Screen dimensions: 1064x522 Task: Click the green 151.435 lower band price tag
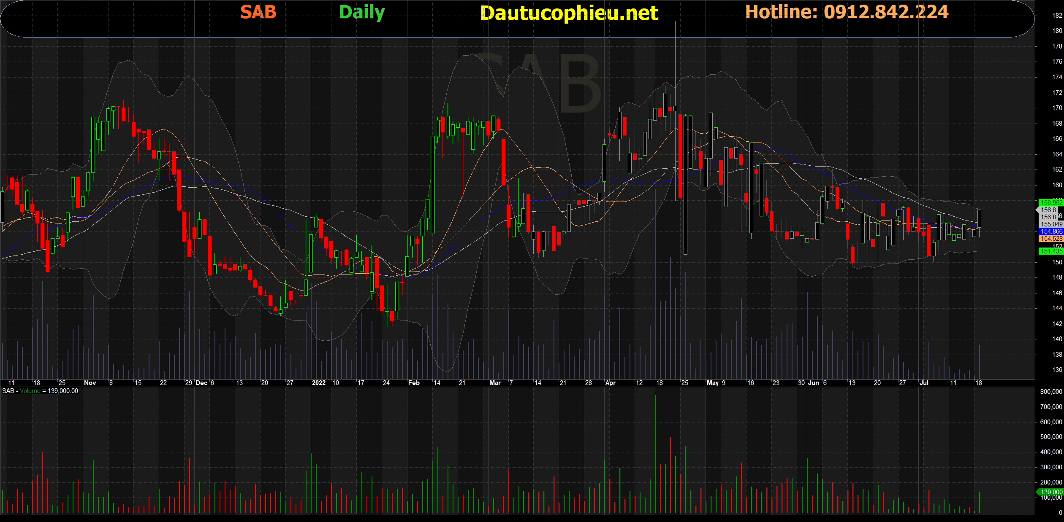(x=1050, y=251)
